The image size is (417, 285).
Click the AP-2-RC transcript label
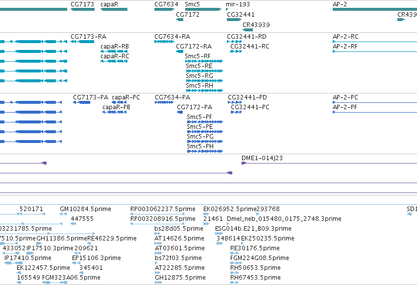(x=345, y=37)
